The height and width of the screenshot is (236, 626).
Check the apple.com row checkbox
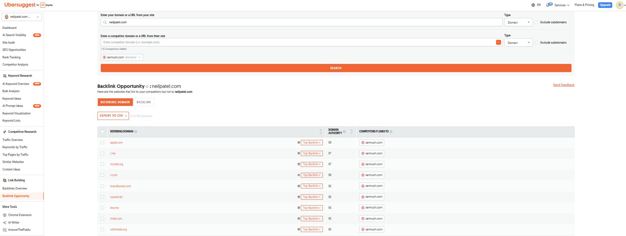[x=102, y=143]
